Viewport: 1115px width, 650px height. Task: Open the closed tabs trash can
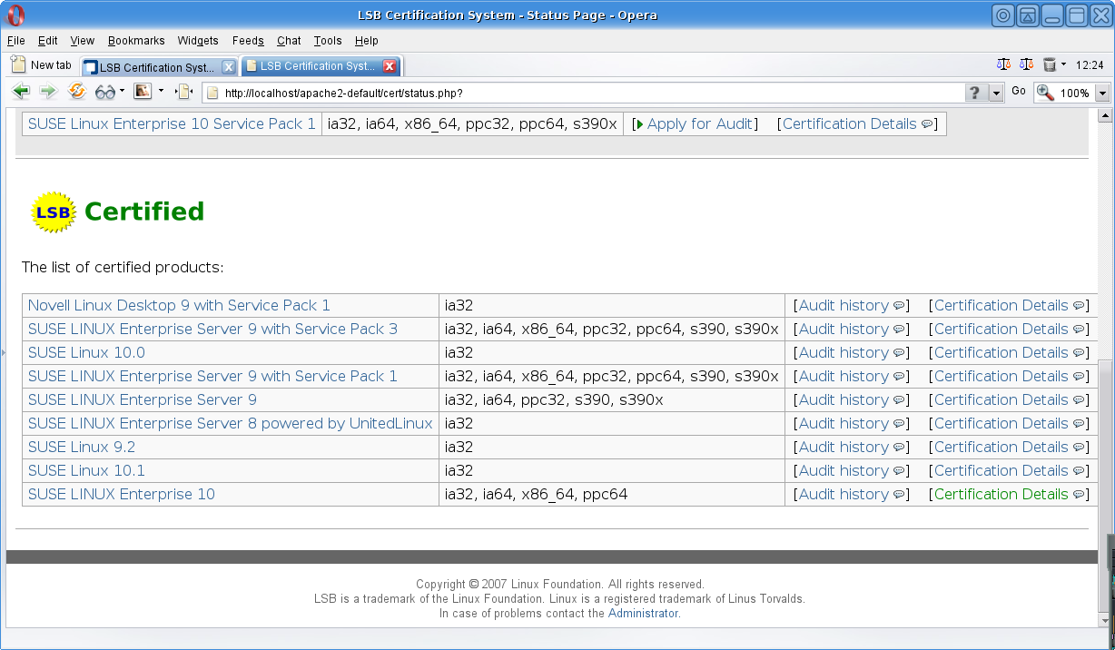(1050, 64)
